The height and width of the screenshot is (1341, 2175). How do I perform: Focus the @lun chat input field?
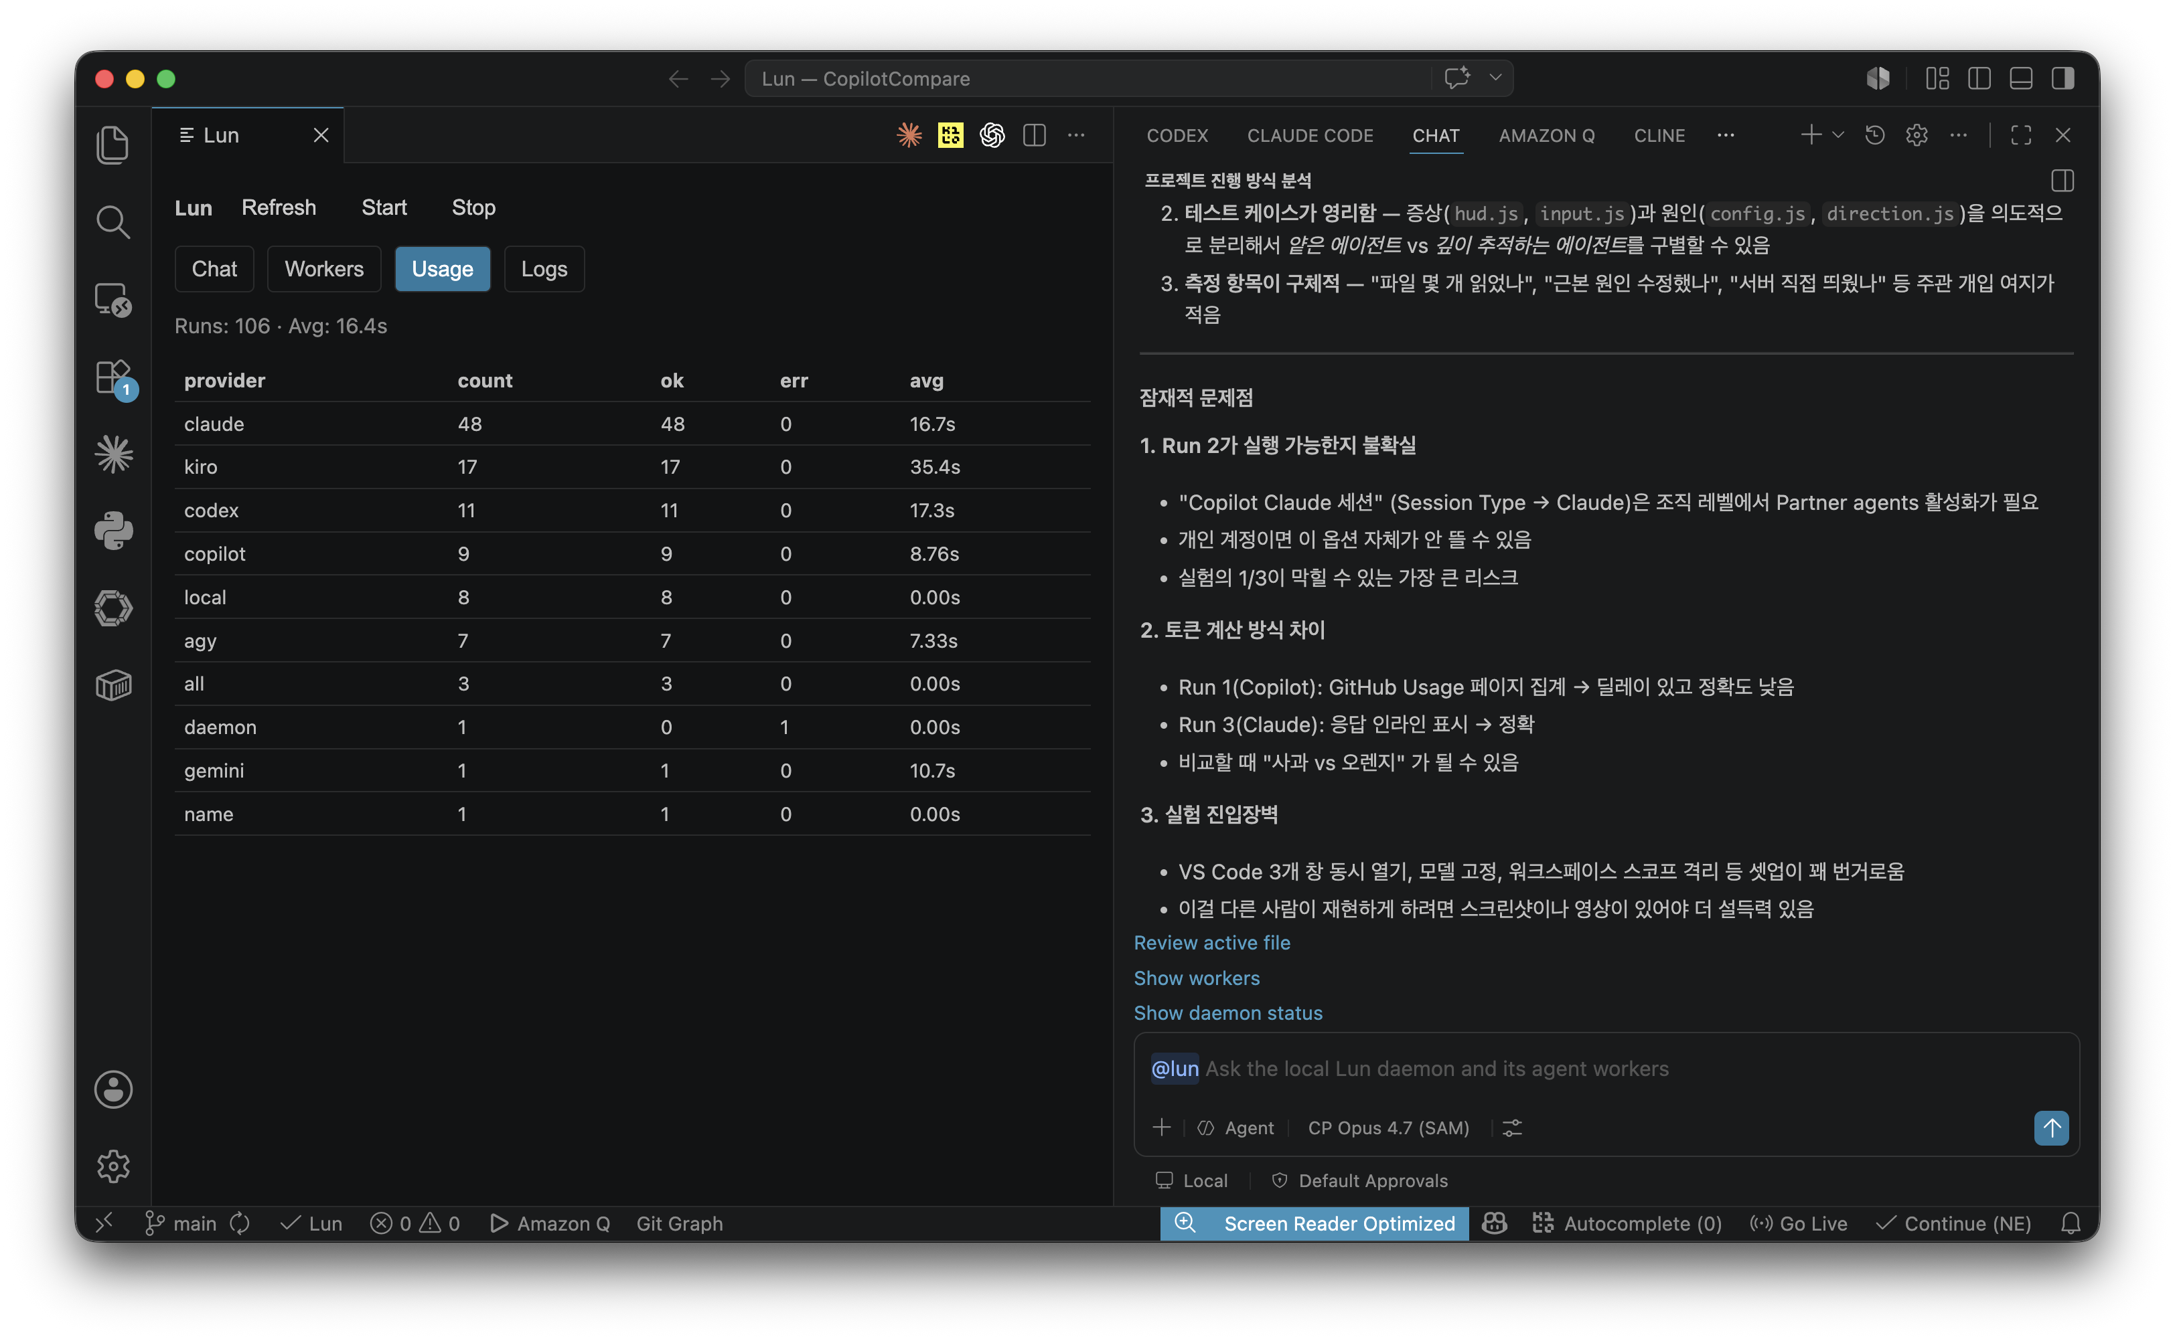tap(1606, 1069)
